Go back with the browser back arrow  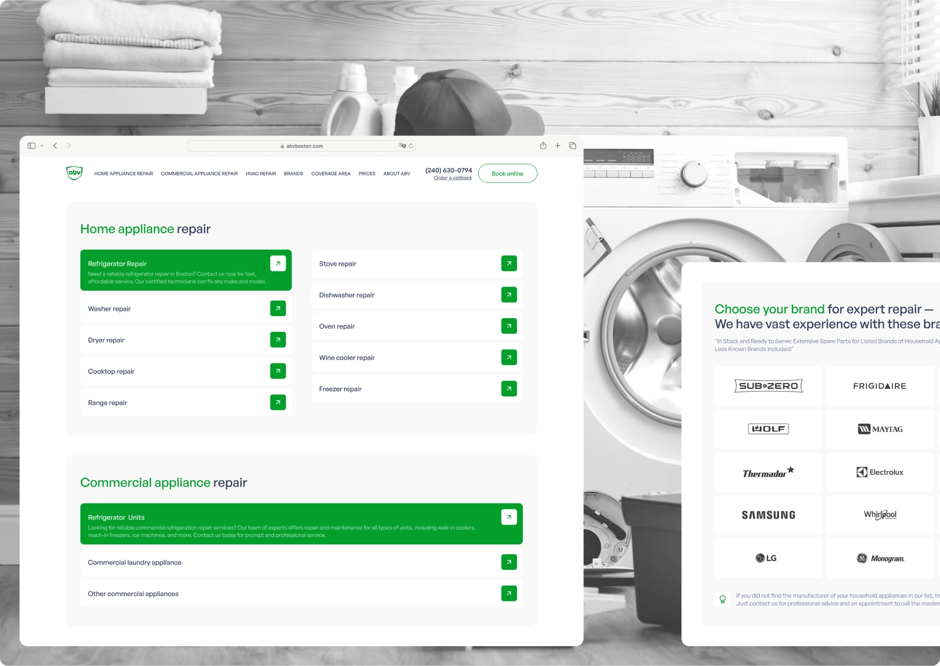pos(55,146)
